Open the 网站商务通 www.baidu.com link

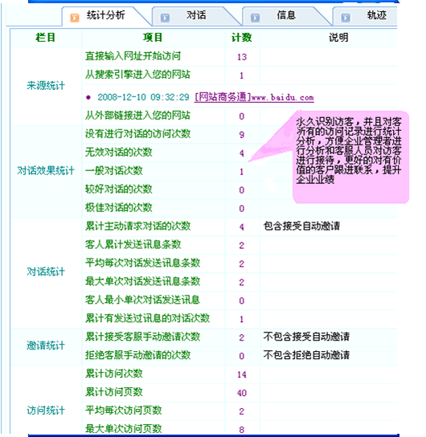254,97
